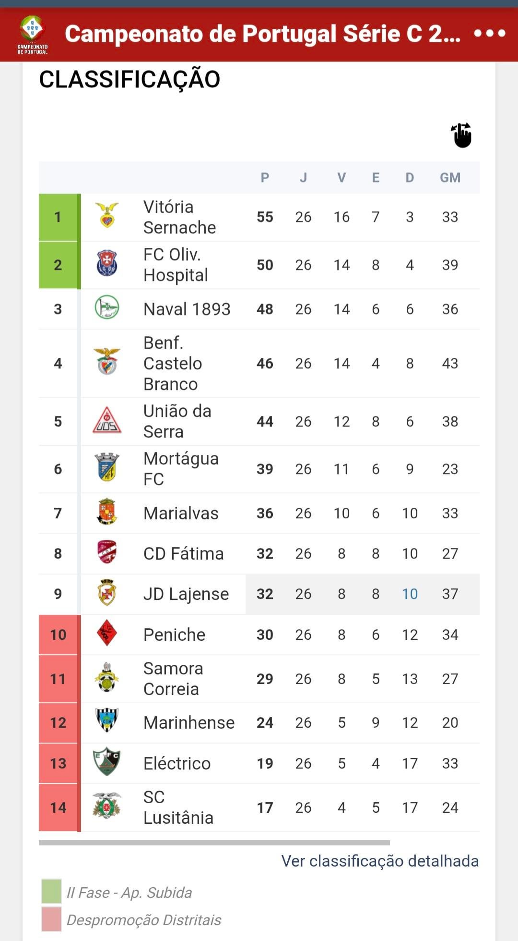Click the Eléctrico club badge
The width and height of the screenshot is (518, 941).
pyautogui.click(x=107, y=762)
